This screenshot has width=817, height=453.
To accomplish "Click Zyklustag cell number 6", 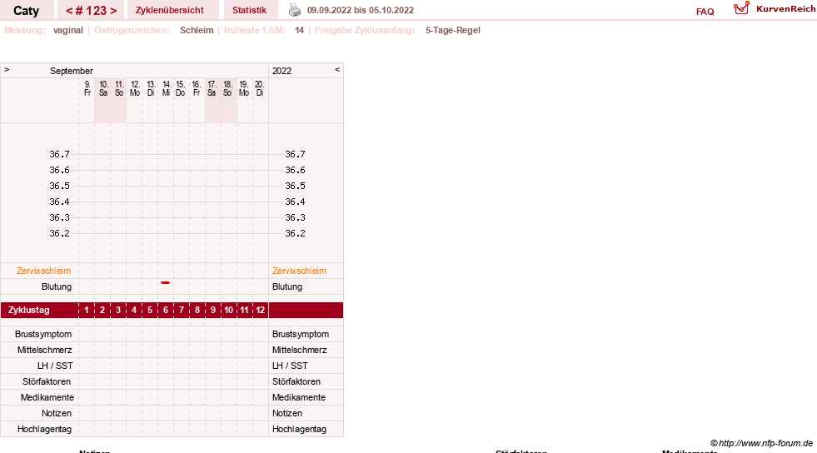I will tap(166, 310).
